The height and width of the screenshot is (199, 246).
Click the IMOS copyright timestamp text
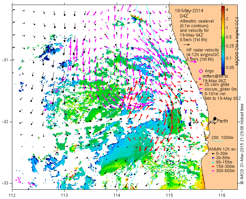(242, 144)
